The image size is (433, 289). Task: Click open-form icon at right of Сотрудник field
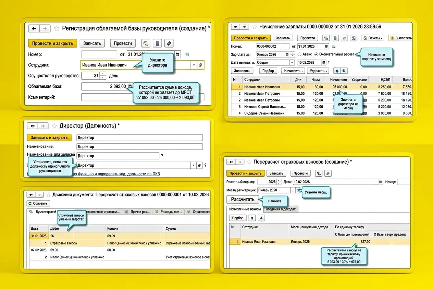tap(200, 65)
